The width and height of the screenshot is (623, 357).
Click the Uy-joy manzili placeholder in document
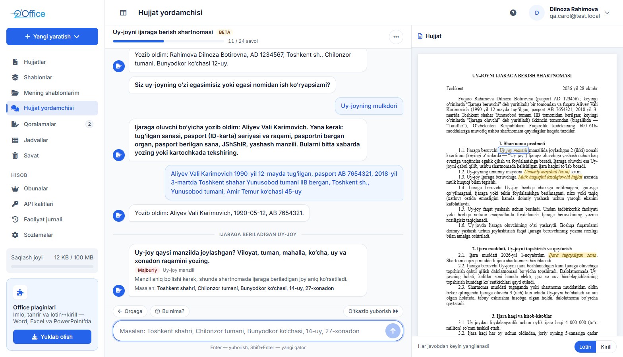pos(513,150)
